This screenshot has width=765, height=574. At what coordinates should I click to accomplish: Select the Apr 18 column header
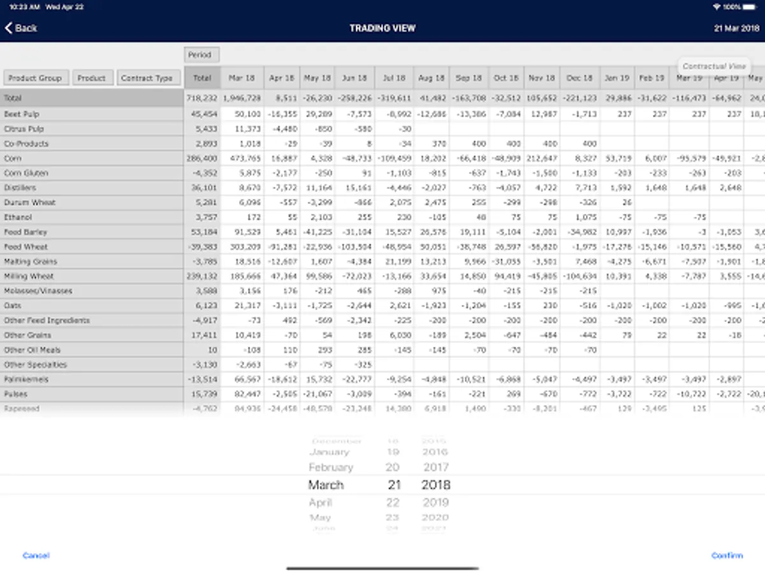[281, 78]
